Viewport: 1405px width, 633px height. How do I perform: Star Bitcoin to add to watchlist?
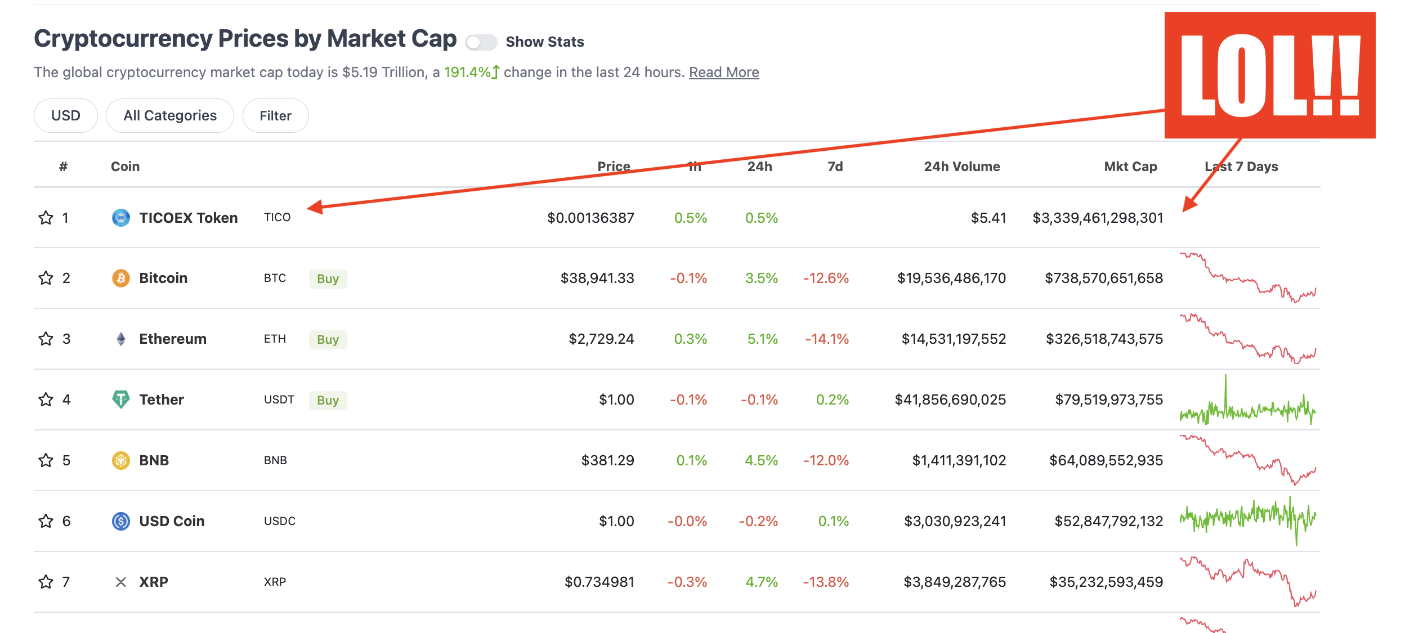[x=46, y=278]
